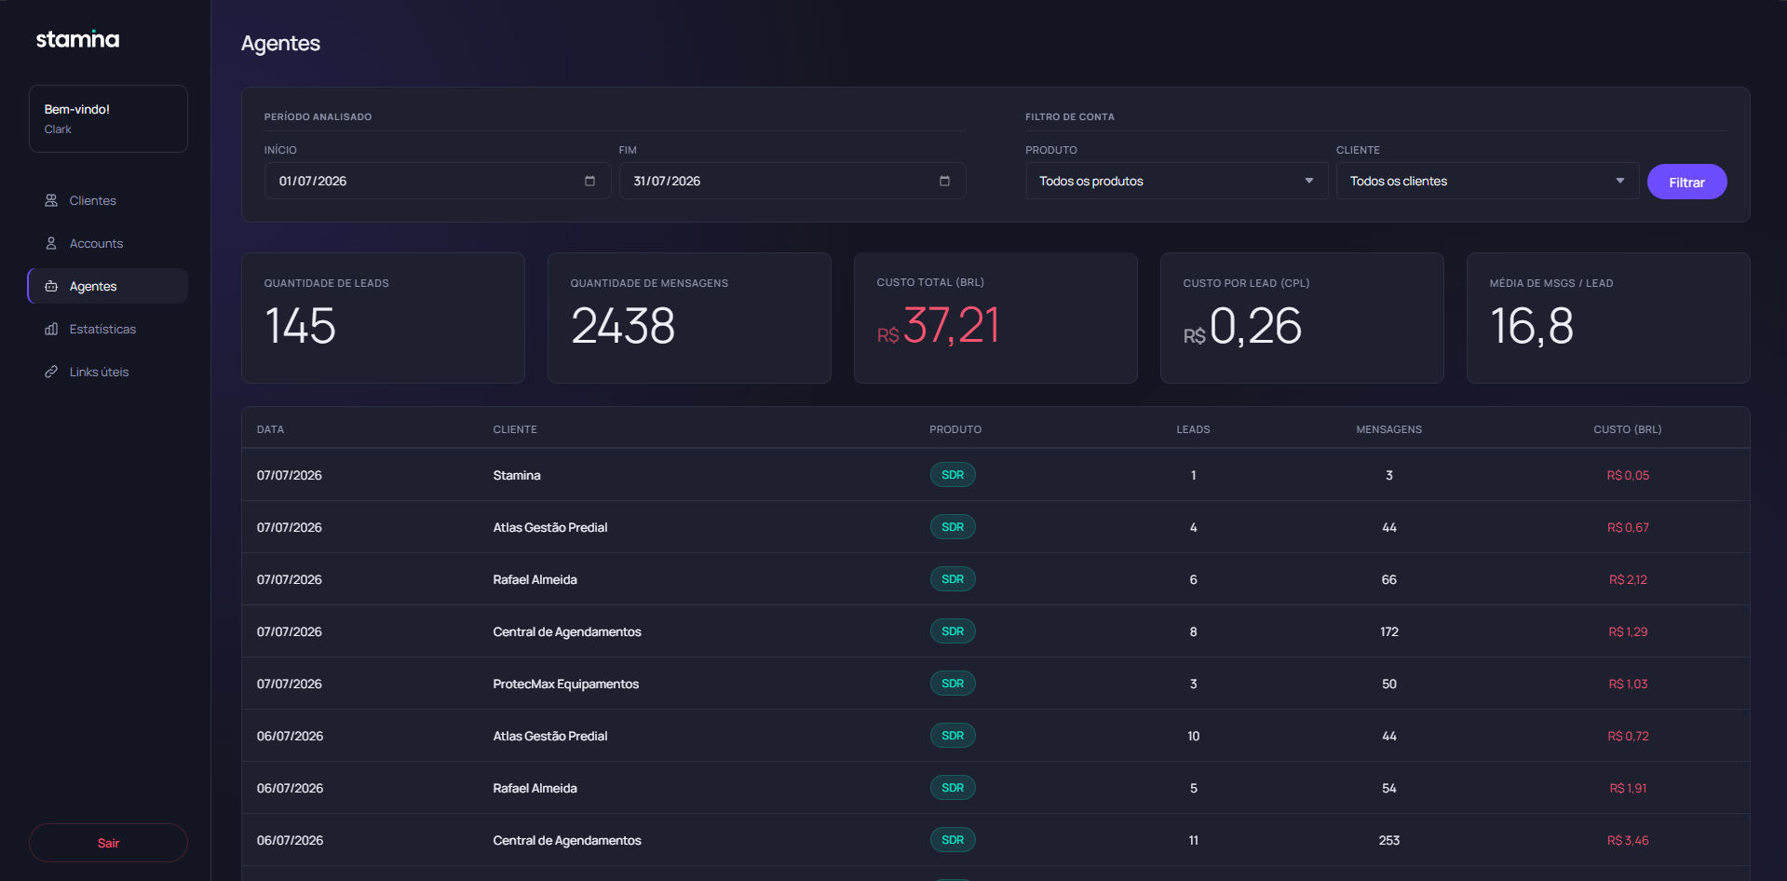Viewport: 1787px width, 881px height.
Task: Click the Fim date field 31/07/2026
Action: (x=792, y=181)
